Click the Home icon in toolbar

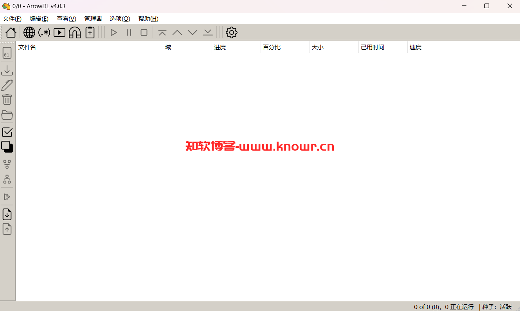pos(11,32)
